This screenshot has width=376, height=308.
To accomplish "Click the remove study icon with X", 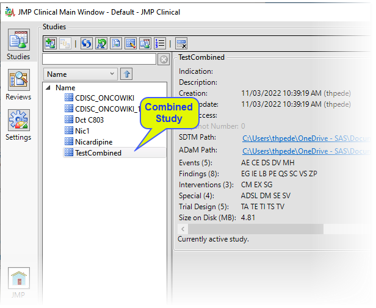I will [181, 43].
